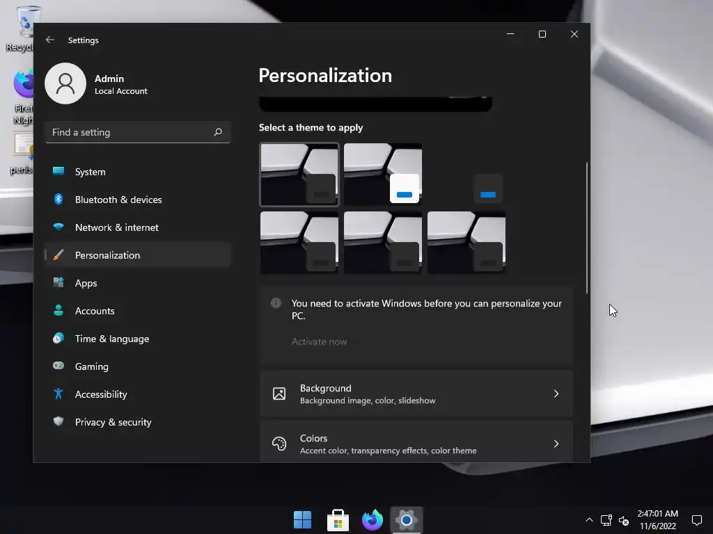Go to Time & language
713x534 pixels.
click(x=138, y=339)
